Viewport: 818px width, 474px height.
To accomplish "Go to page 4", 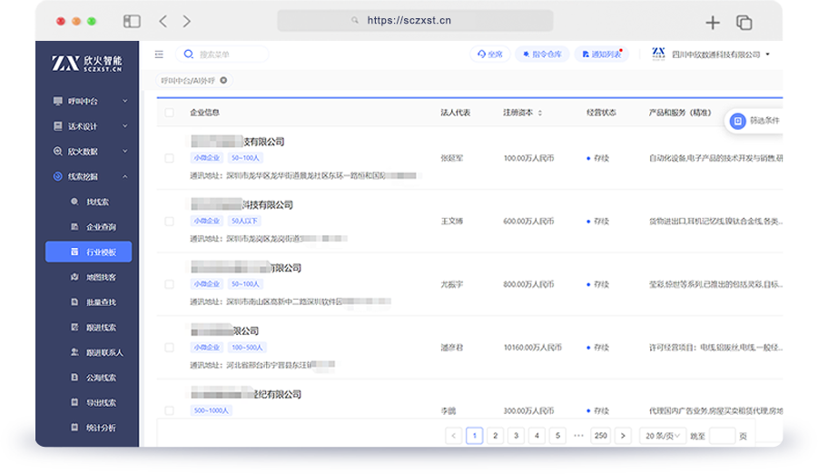I will tap(537, 435).
